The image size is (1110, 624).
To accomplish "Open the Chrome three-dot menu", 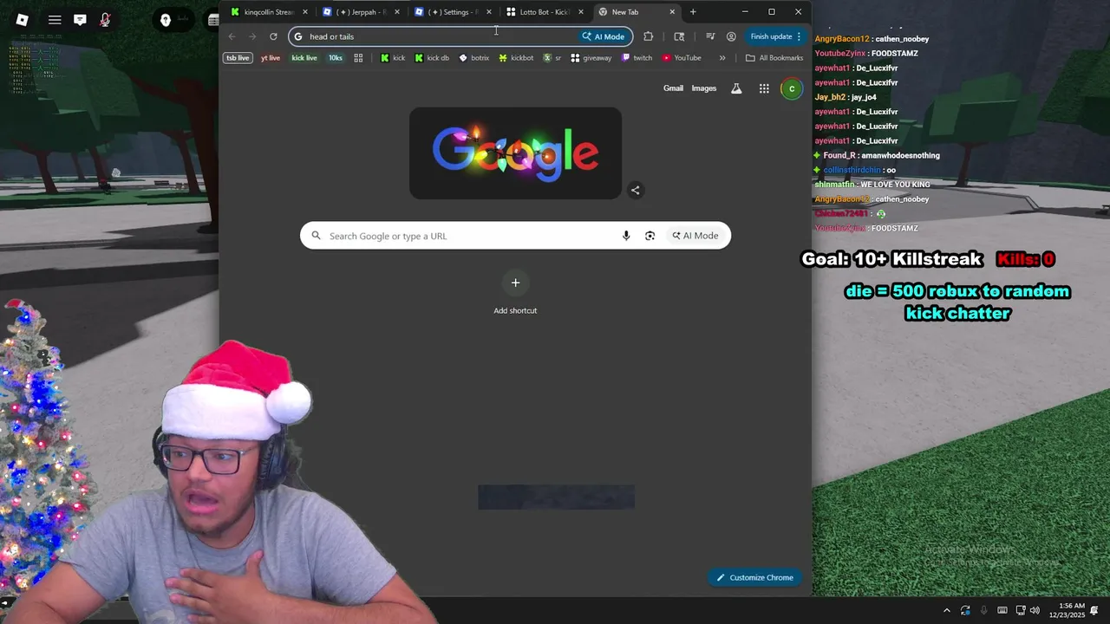I will 799,36.
